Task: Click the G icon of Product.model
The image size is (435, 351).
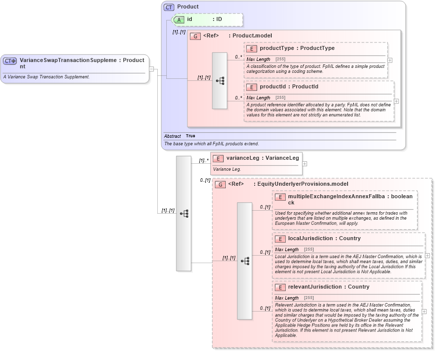Action: coord(195,36)
